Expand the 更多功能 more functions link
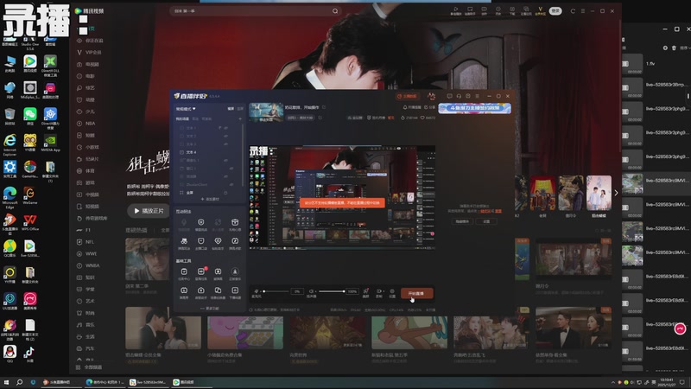The height and width of the screenshot is (389, 691). click(x=210, y=309)
